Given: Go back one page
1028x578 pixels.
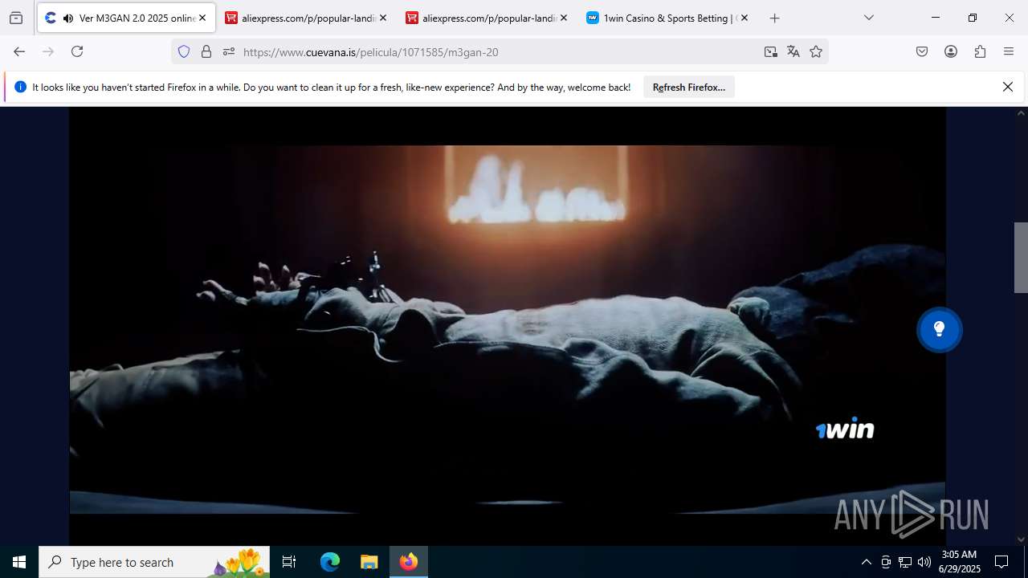Looking at the screenshot, I should click(x=19, y=51).
